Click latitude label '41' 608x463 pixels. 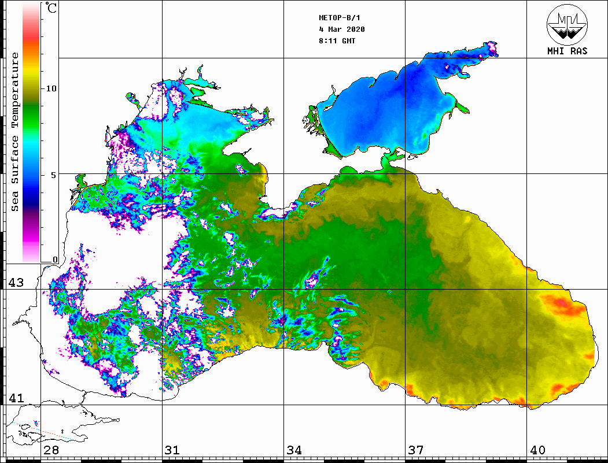(x=16, y=398)
